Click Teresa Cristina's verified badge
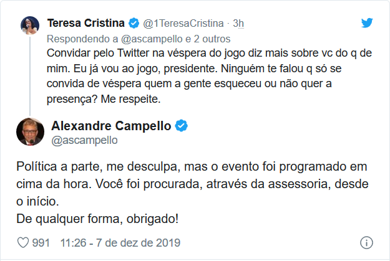The image size is (390, 261). [134, 24]
